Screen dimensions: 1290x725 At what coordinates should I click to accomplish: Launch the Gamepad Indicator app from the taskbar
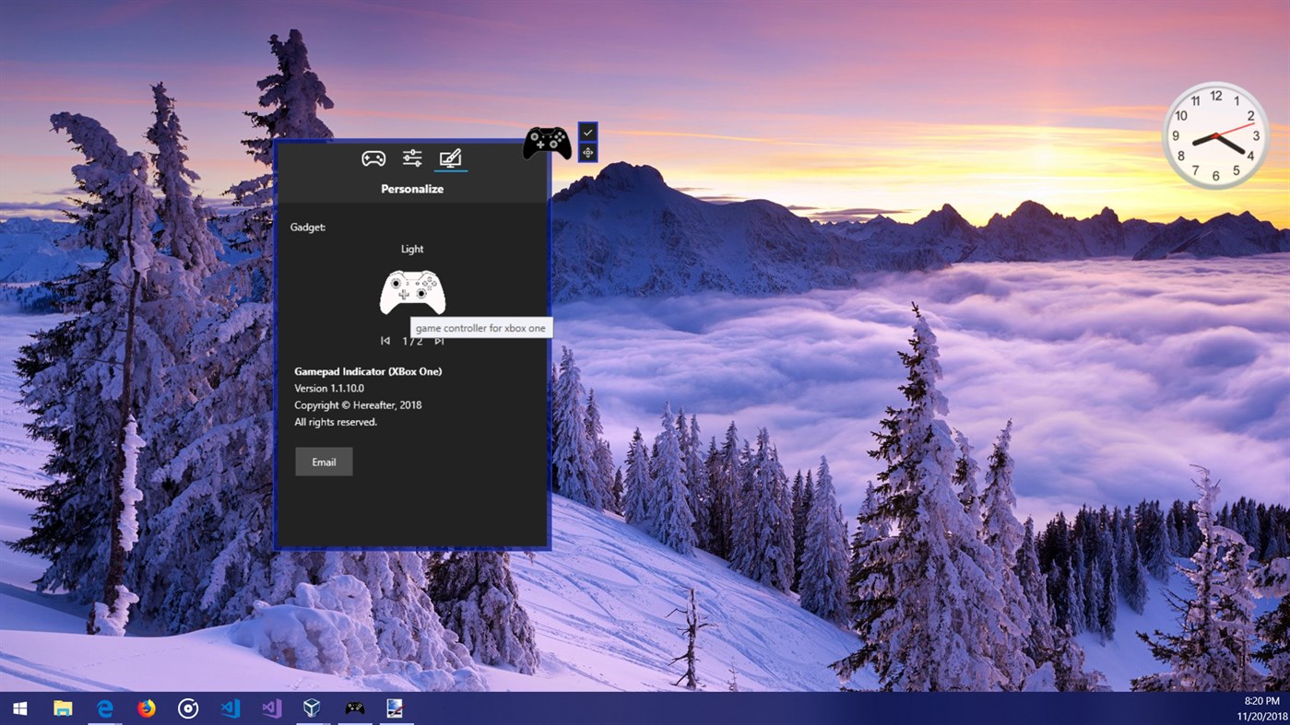pyautogui.click(x=355, y=707)
